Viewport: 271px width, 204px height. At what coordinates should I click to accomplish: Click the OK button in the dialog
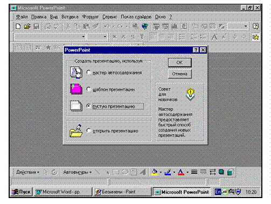pos(179,62)
